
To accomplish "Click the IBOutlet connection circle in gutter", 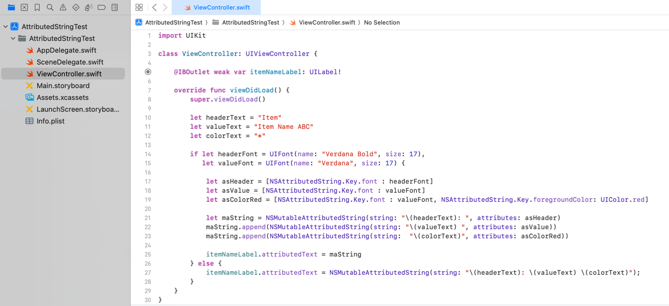I will [148, 72].
